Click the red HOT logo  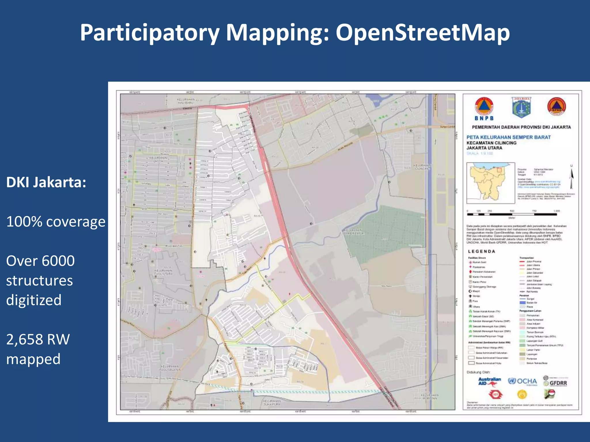[495, 394]
